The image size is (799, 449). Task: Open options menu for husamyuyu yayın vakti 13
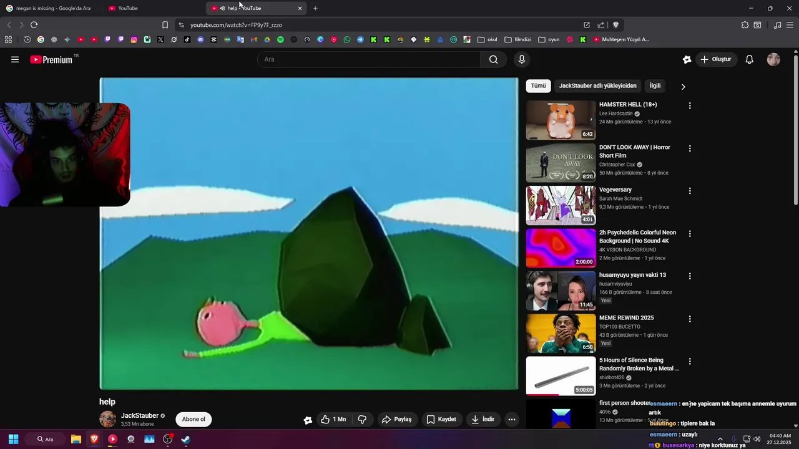click(x=690, y=276)
